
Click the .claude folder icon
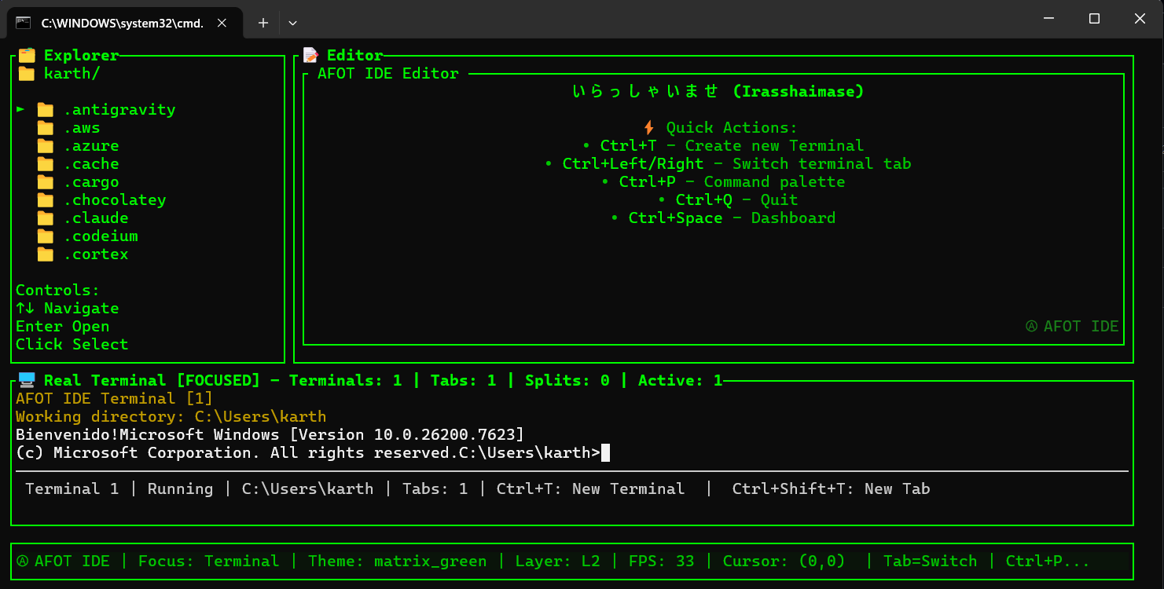[x=45, y=218]
